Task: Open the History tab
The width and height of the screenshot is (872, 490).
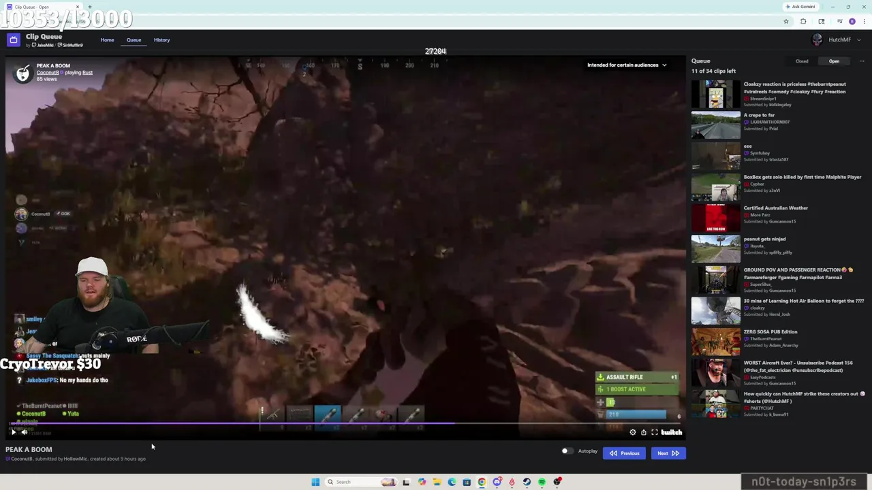Action: [x=161, y=40]
